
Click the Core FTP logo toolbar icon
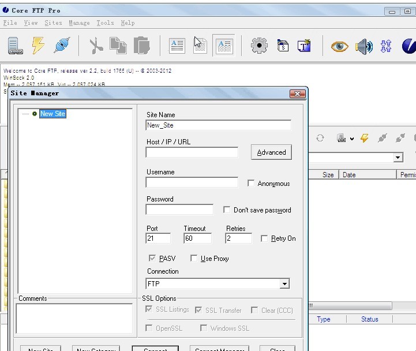click(409, 46)
